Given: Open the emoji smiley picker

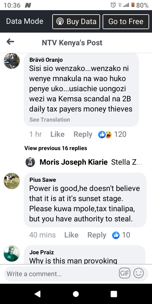Looking at the screenshot, I should (x=139, y=273).
